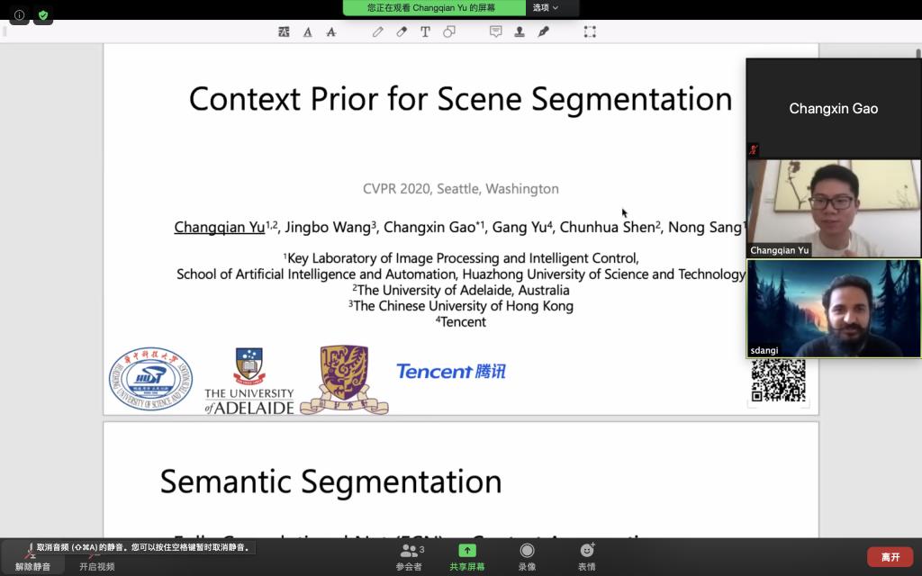Select the highlight text tool in PDF toolbar
The image size is (922, 576).
[x=284, y=31]
